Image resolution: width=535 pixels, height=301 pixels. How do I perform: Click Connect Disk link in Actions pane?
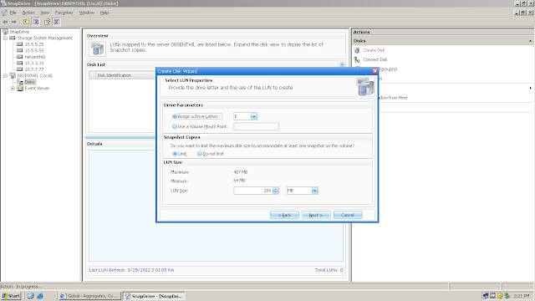tap(375, 59)
